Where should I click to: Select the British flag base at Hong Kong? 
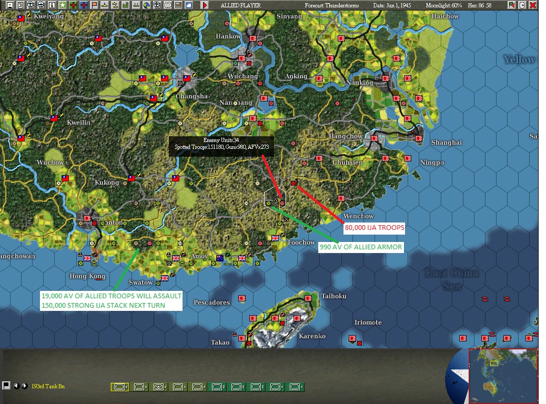87,258
